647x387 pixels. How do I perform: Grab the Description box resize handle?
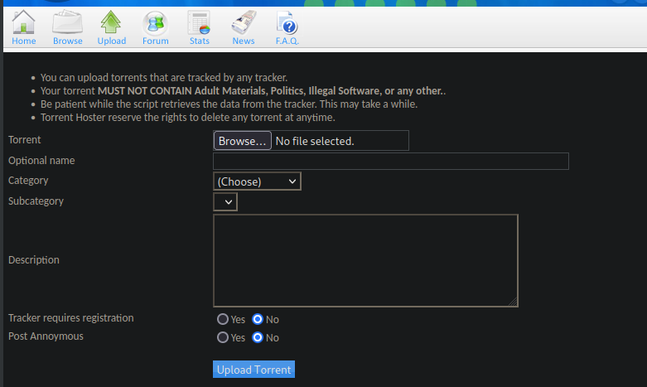click(x=513, y=302)
